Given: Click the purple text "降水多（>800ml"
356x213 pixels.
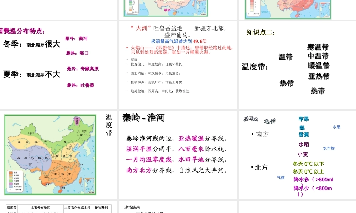Looking at the screenshot, I should [x=313, y=180].
